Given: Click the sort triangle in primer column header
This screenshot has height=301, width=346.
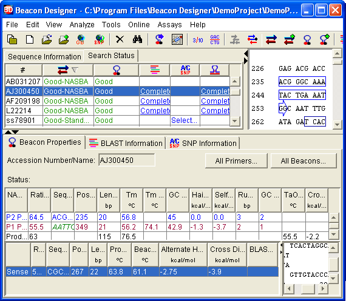Looking at the screenshot, I should [75, 70].
